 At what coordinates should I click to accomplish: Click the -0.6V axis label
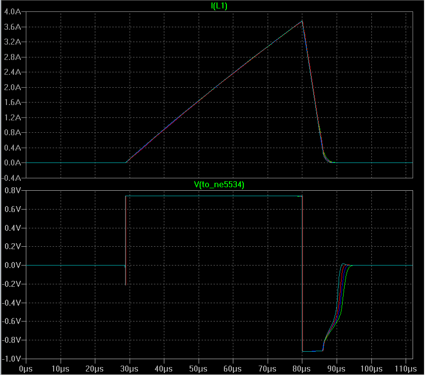(x=11, y=321)
